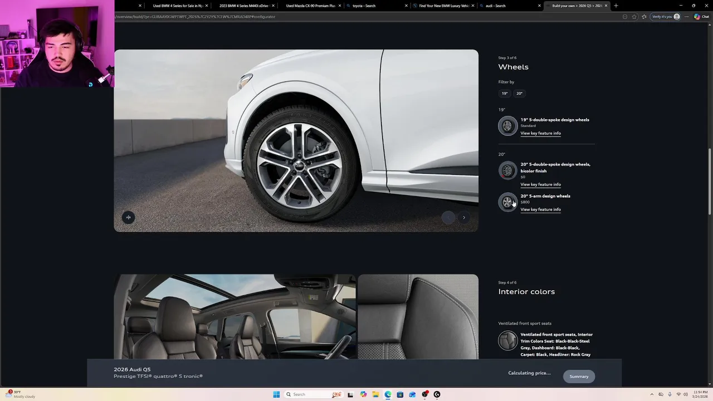713x401 pixels.
Task: View key feature info for 19" wheels
Action: point(540,133)
